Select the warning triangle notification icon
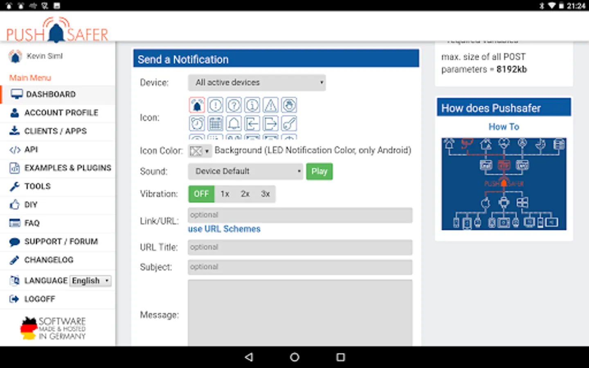This screenshot has width=589, height=368. (x=270, y=105)
